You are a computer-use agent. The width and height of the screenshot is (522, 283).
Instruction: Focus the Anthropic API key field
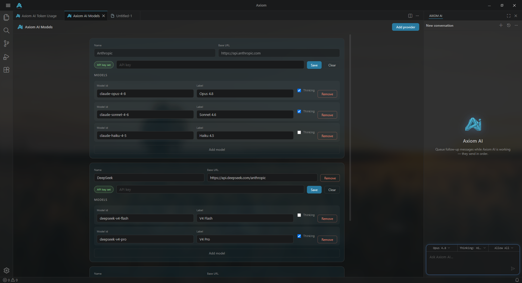point(210,65)
